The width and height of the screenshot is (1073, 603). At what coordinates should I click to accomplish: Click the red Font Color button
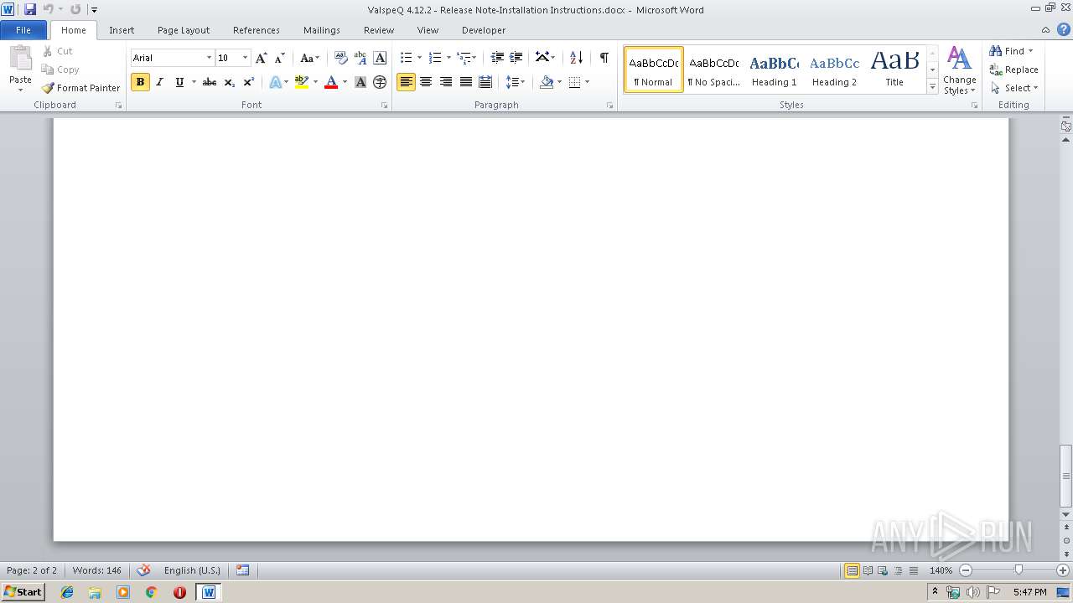tap(331, 82)
